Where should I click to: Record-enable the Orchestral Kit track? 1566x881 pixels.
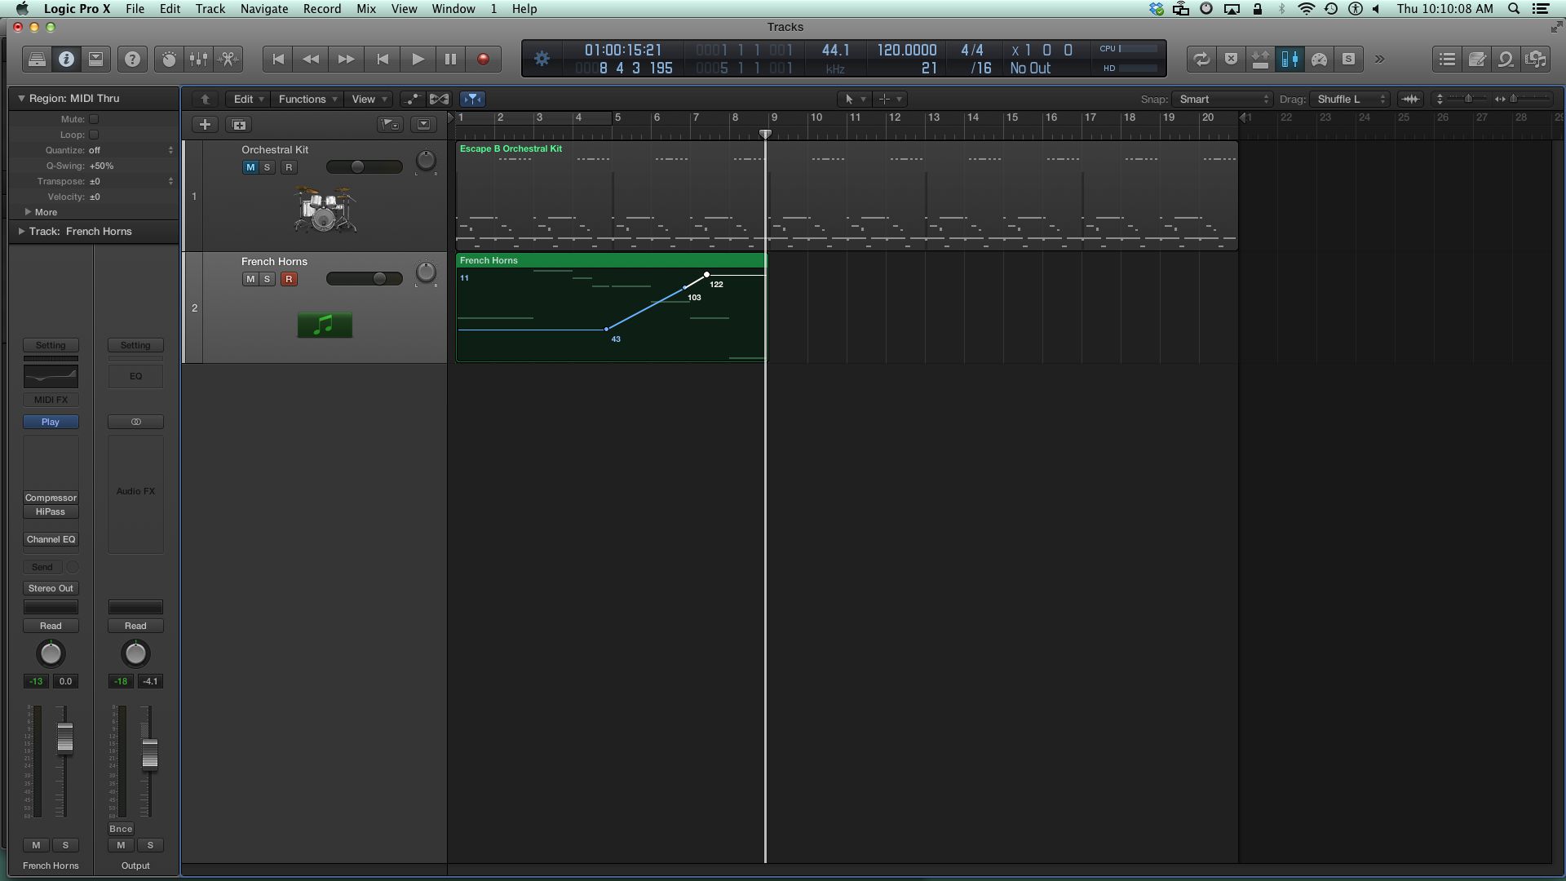click(289, 167)
